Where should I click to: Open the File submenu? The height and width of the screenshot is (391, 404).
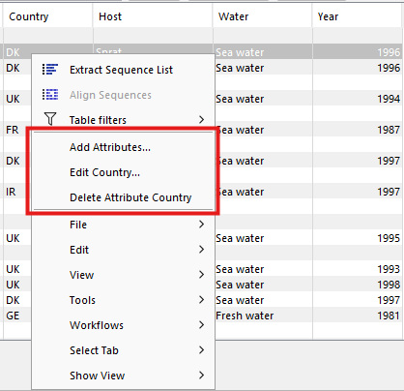pyautogui.click(x=123, y=225)
